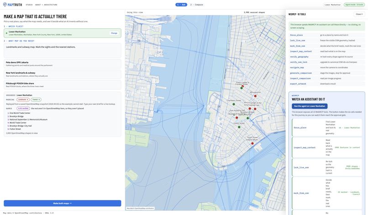This screenshot has width=368, height=215.
Task: Open the About + Architecture nav link
Action: 46,5
